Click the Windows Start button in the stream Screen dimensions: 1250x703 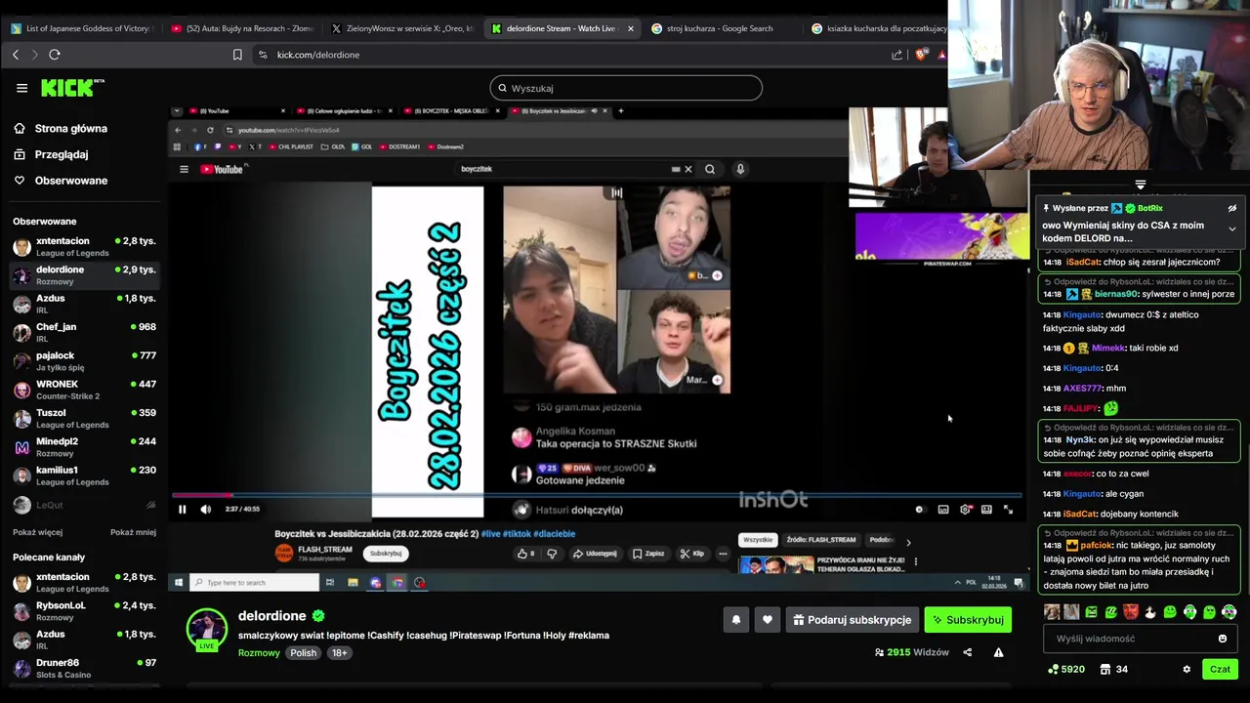pyautogui.click(x=178, y=583)
